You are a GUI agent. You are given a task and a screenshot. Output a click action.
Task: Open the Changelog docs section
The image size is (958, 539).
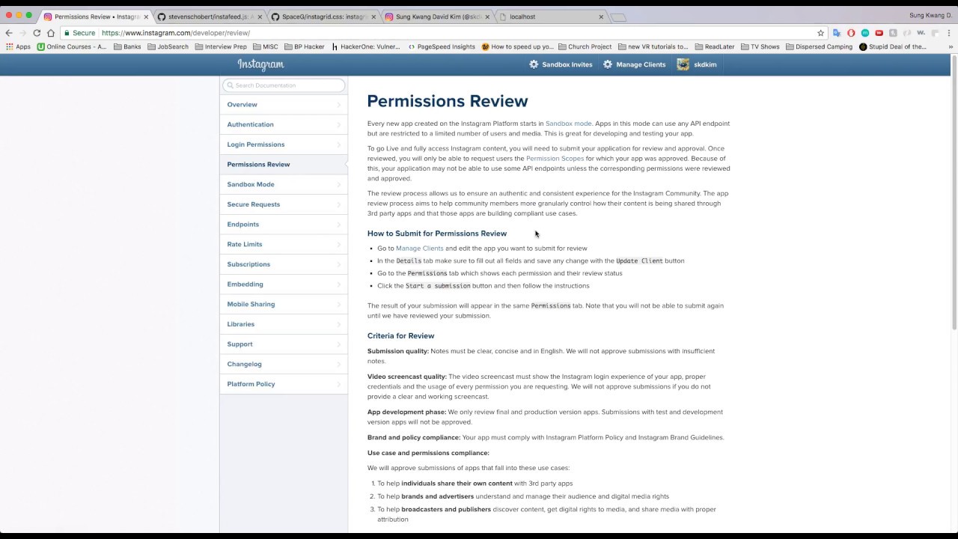pos(284,364)
